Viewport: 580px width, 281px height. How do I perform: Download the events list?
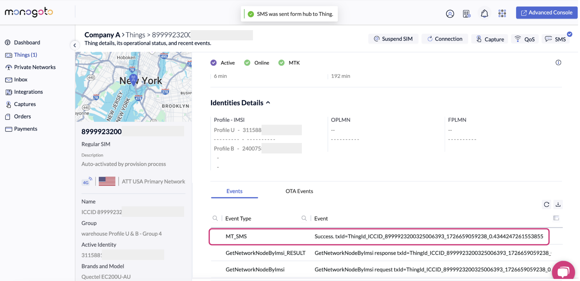tap(558, 204)
